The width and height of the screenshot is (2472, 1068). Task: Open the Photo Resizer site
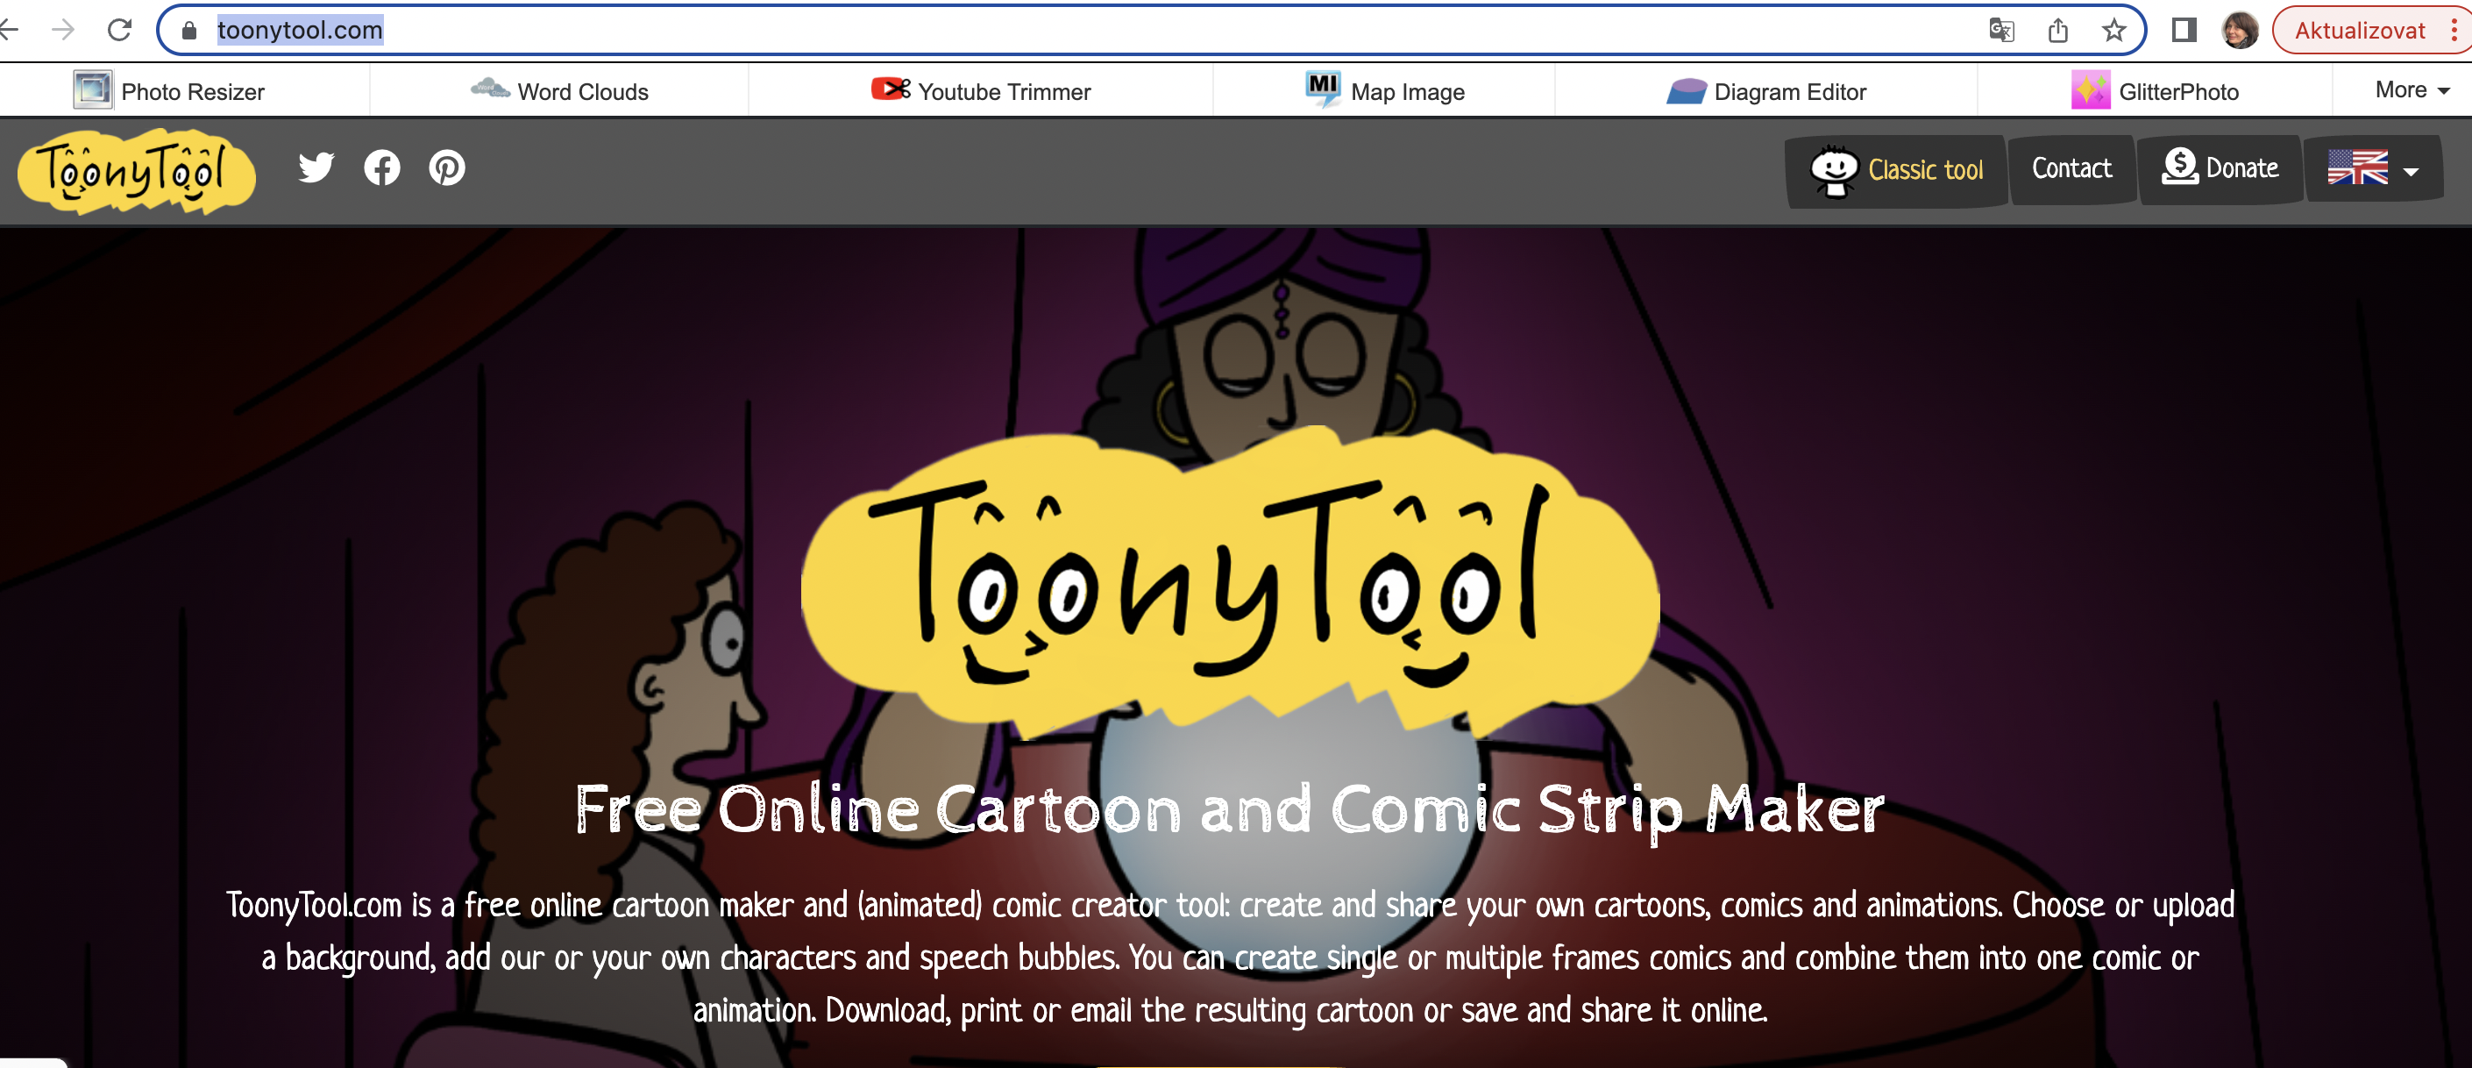170,91
